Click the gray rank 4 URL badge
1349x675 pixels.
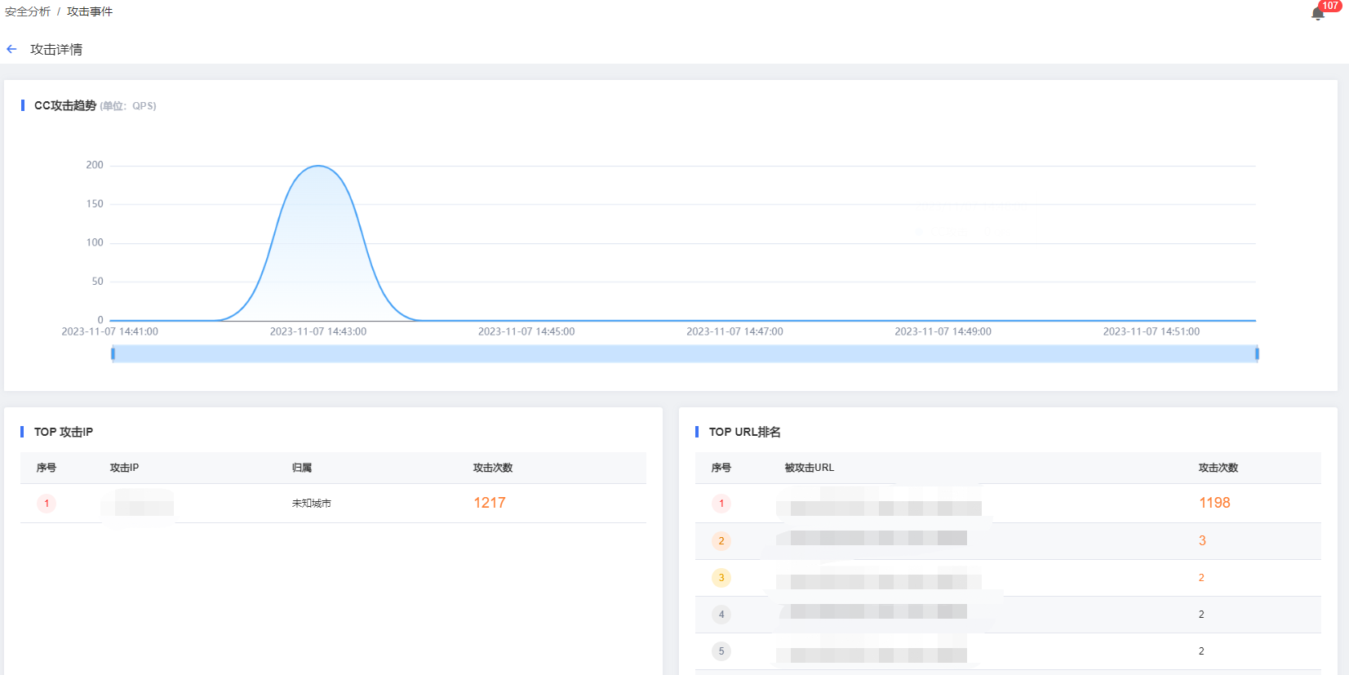click(721, 614)
